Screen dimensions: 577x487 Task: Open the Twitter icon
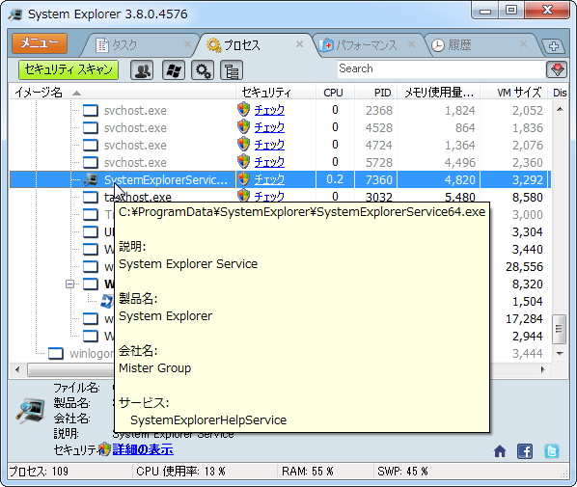[552, 451]
